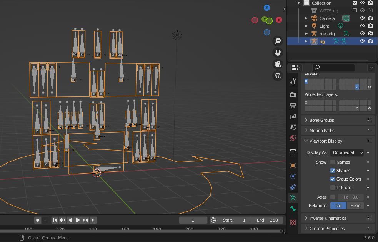Click the Z axis on the navigation gizmo
Image resolution: width=378 pixels, height=242 pixels.
[267, 8]
